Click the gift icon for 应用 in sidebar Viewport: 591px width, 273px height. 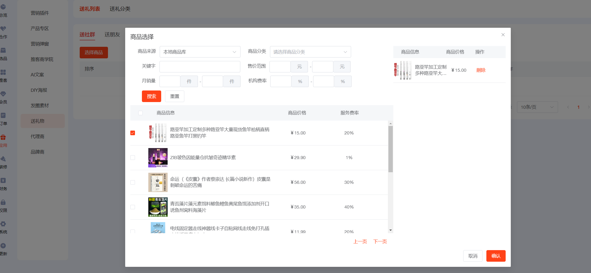tap(3, 137)
